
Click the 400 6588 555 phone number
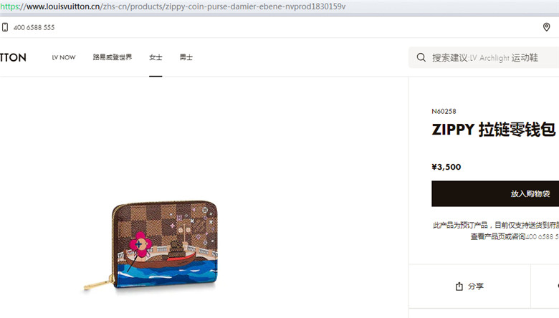click(34, 27)
